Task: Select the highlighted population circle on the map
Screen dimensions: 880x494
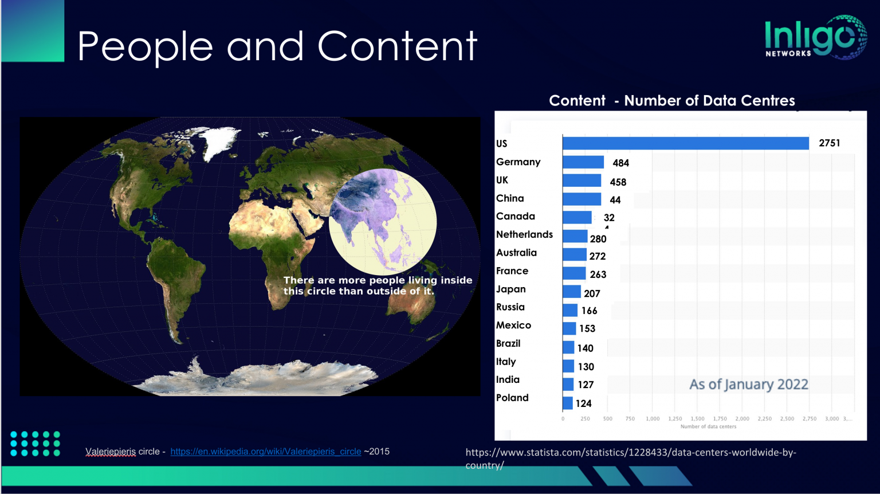Action: [382, 222]
